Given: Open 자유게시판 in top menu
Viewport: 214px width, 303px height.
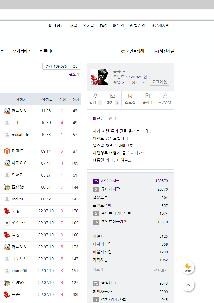Looking at the screenshot, I should (160, 26).
